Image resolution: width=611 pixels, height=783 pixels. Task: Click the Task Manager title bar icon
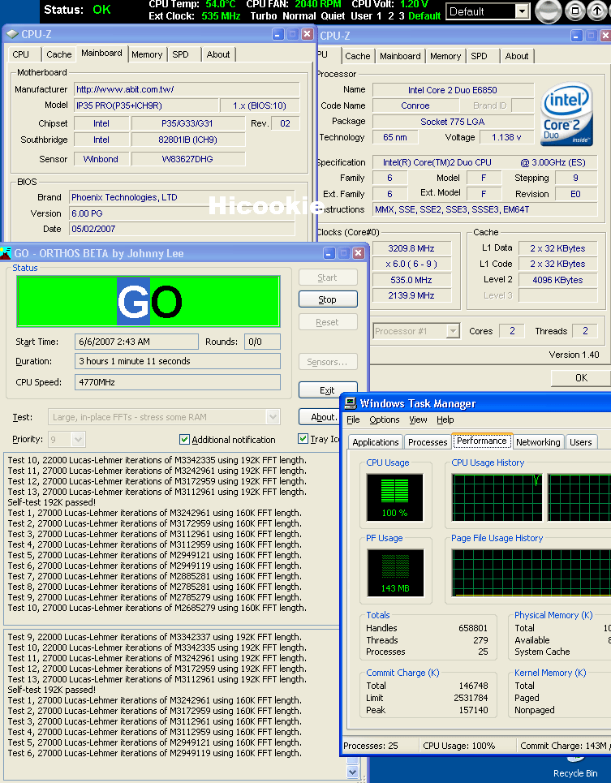351,403
